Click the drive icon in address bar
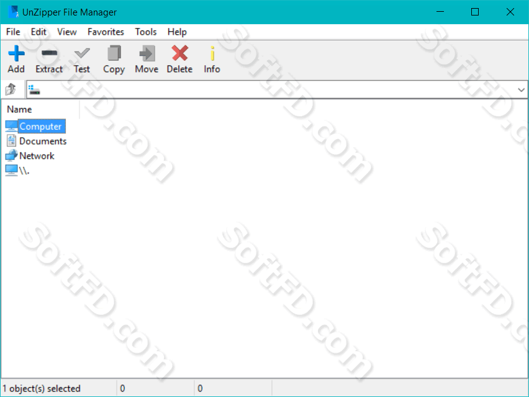The width and height of the screenshot is (529, 397). [34, 90]
